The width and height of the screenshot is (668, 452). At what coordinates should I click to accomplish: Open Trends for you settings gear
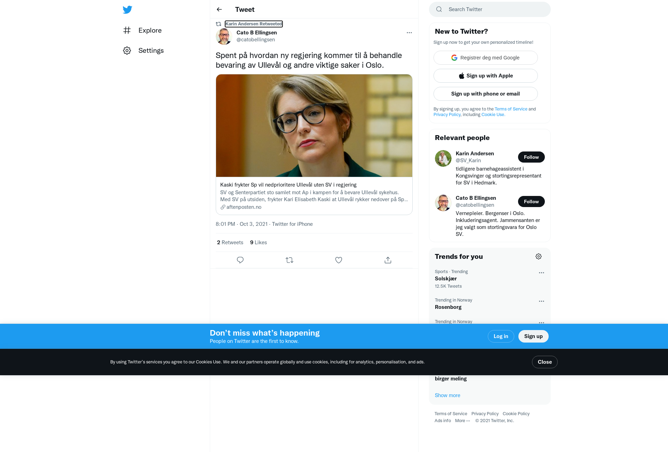click(x=539, y=256)
